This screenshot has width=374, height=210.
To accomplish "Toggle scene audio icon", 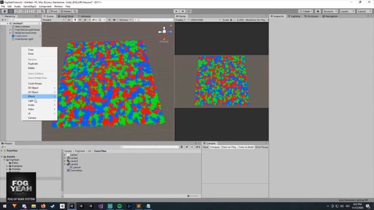I will 80,20.
